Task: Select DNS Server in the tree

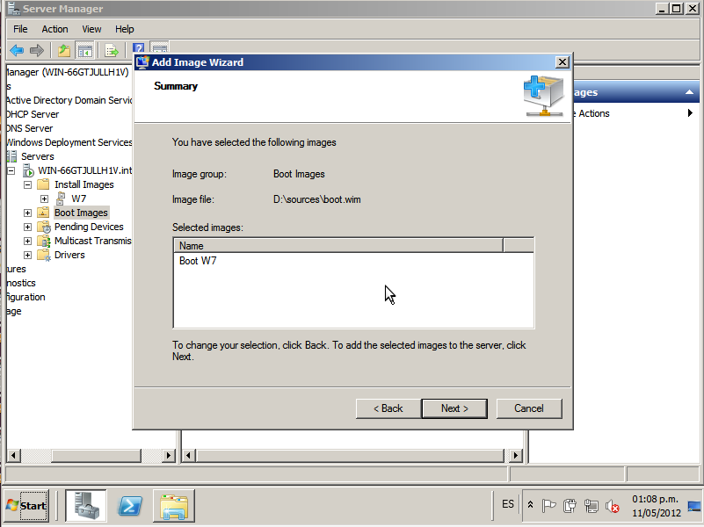Action: point(29,128)
